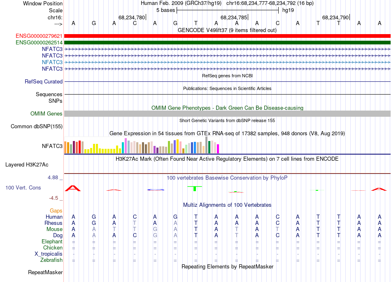Image resolution: width=391 pixels, height=282 pixels.
Task: Click 'GENCODE V49lift37 (9 items filtered out)' title
Action: (227, 30)
